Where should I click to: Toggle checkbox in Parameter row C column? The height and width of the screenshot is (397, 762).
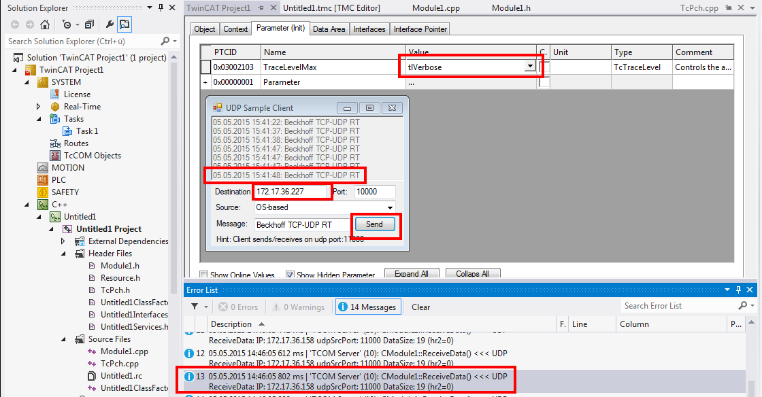click(545, 82)
